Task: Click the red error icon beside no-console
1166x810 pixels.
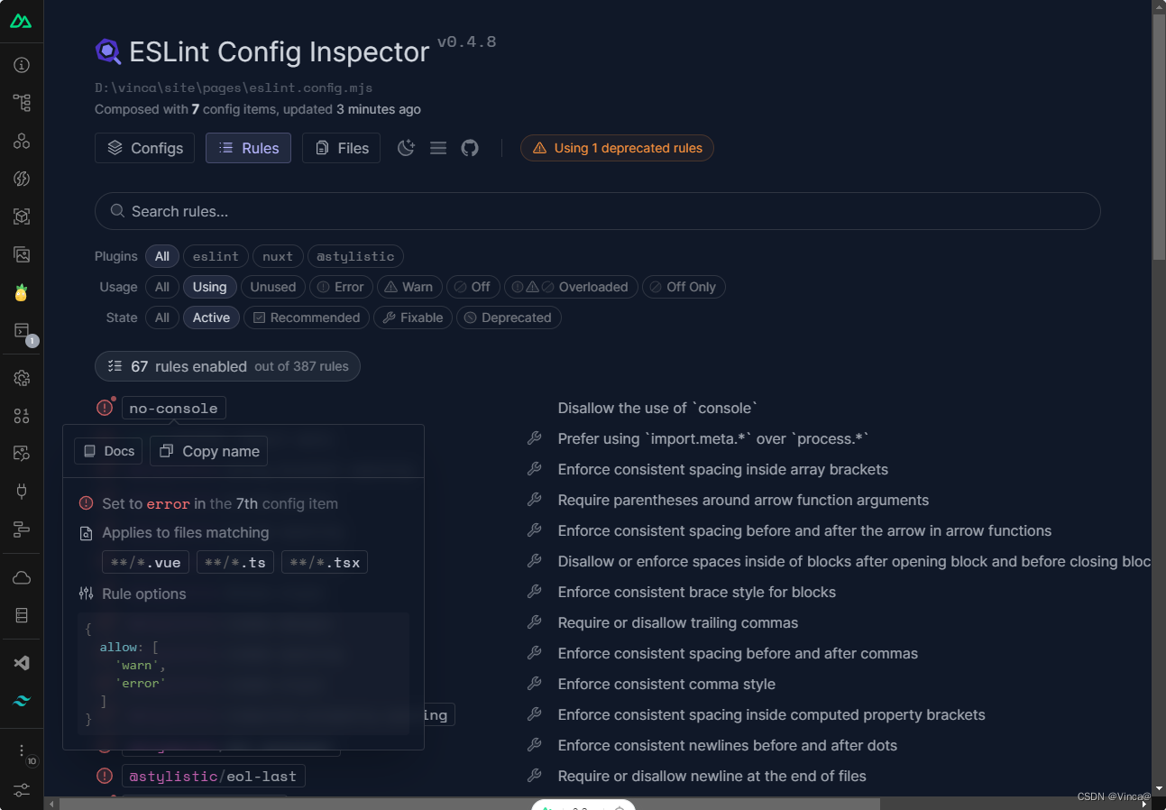Action: coord(105,408)
